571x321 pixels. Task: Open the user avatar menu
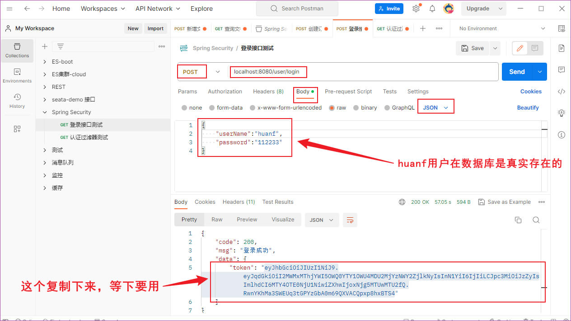click(x=449, y=9)
